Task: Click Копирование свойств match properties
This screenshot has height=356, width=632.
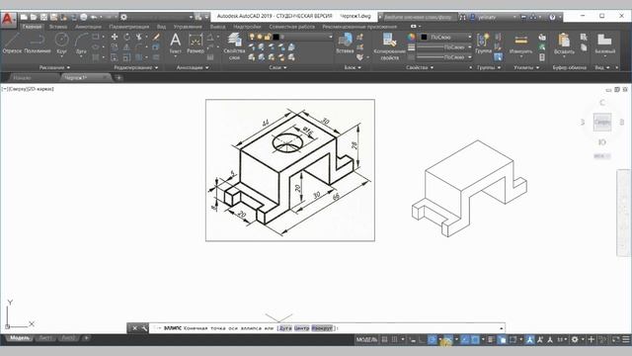Action: click(389, 46)
